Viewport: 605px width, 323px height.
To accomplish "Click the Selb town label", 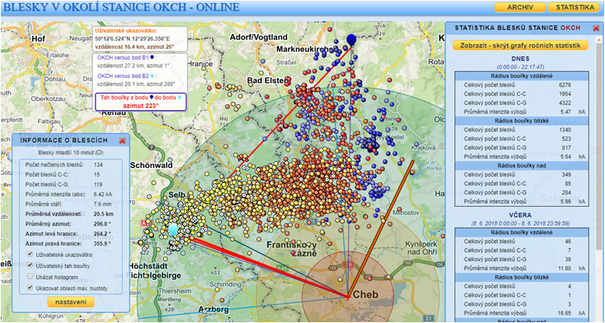I will tap(177, 194).
